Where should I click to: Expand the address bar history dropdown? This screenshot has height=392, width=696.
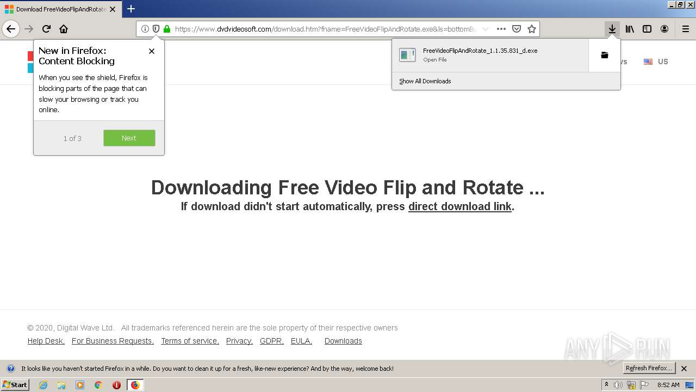[486, 29]
